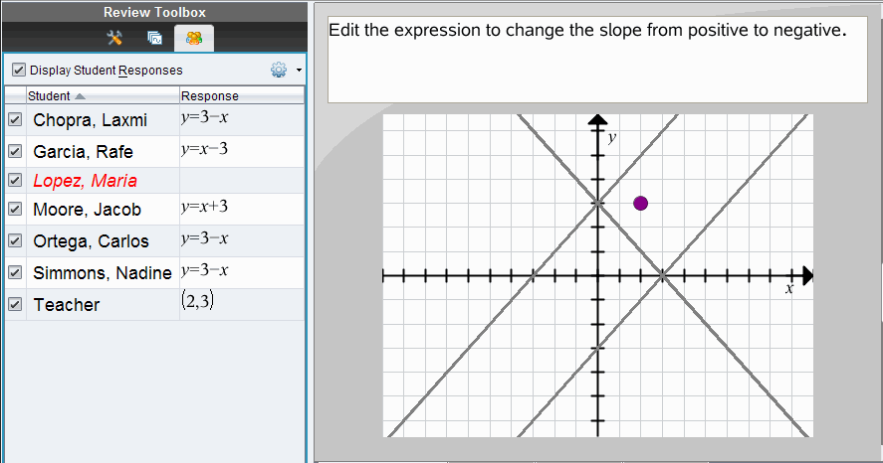883x463 pixels.
Task: Open the Page Sorter tab icon
Action: (154, 39)
